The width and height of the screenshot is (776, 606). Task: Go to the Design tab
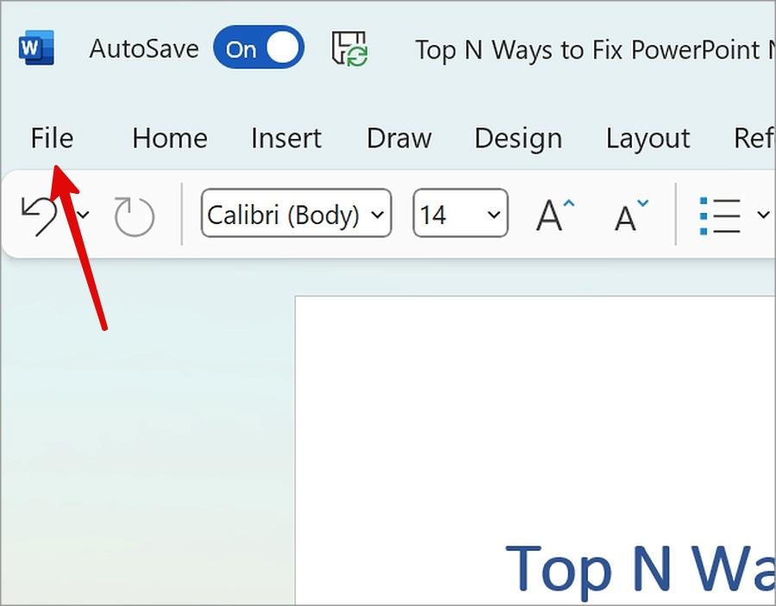click(518, 139)
